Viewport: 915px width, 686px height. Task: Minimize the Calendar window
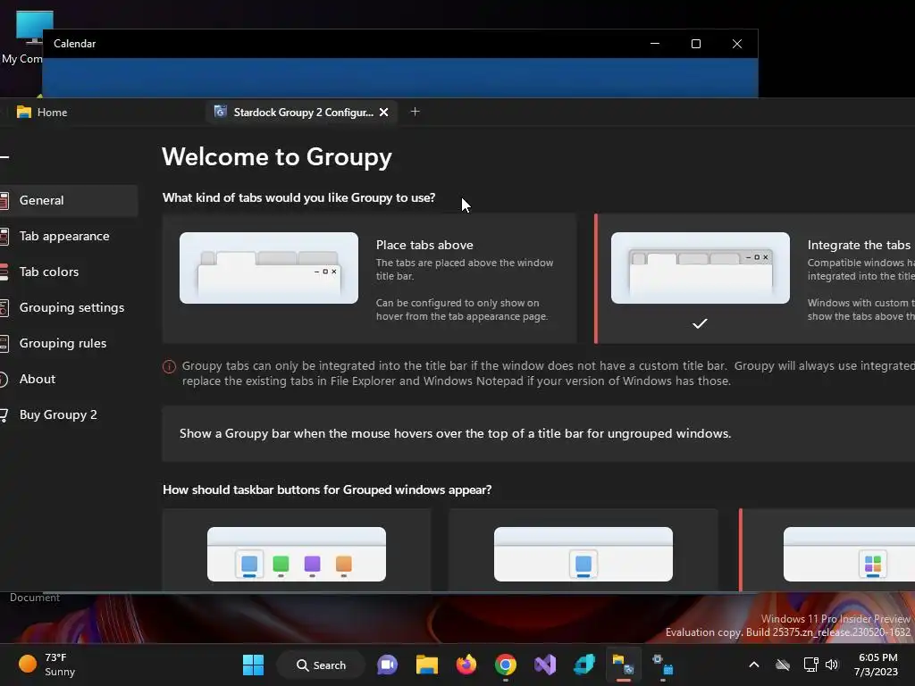655,44
